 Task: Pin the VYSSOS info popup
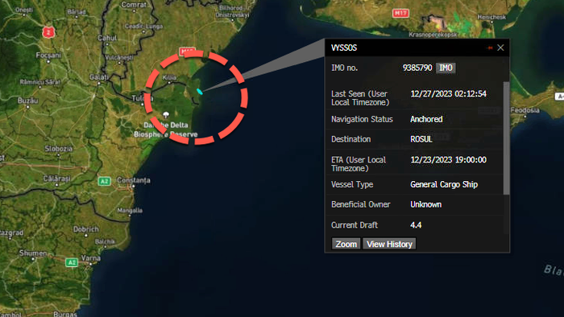point(490,47)
